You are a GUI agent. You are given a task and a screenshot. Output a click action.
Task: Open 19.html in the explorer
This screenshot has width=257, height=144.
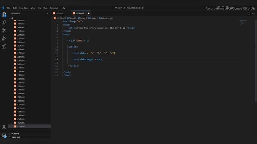(21, 24)
